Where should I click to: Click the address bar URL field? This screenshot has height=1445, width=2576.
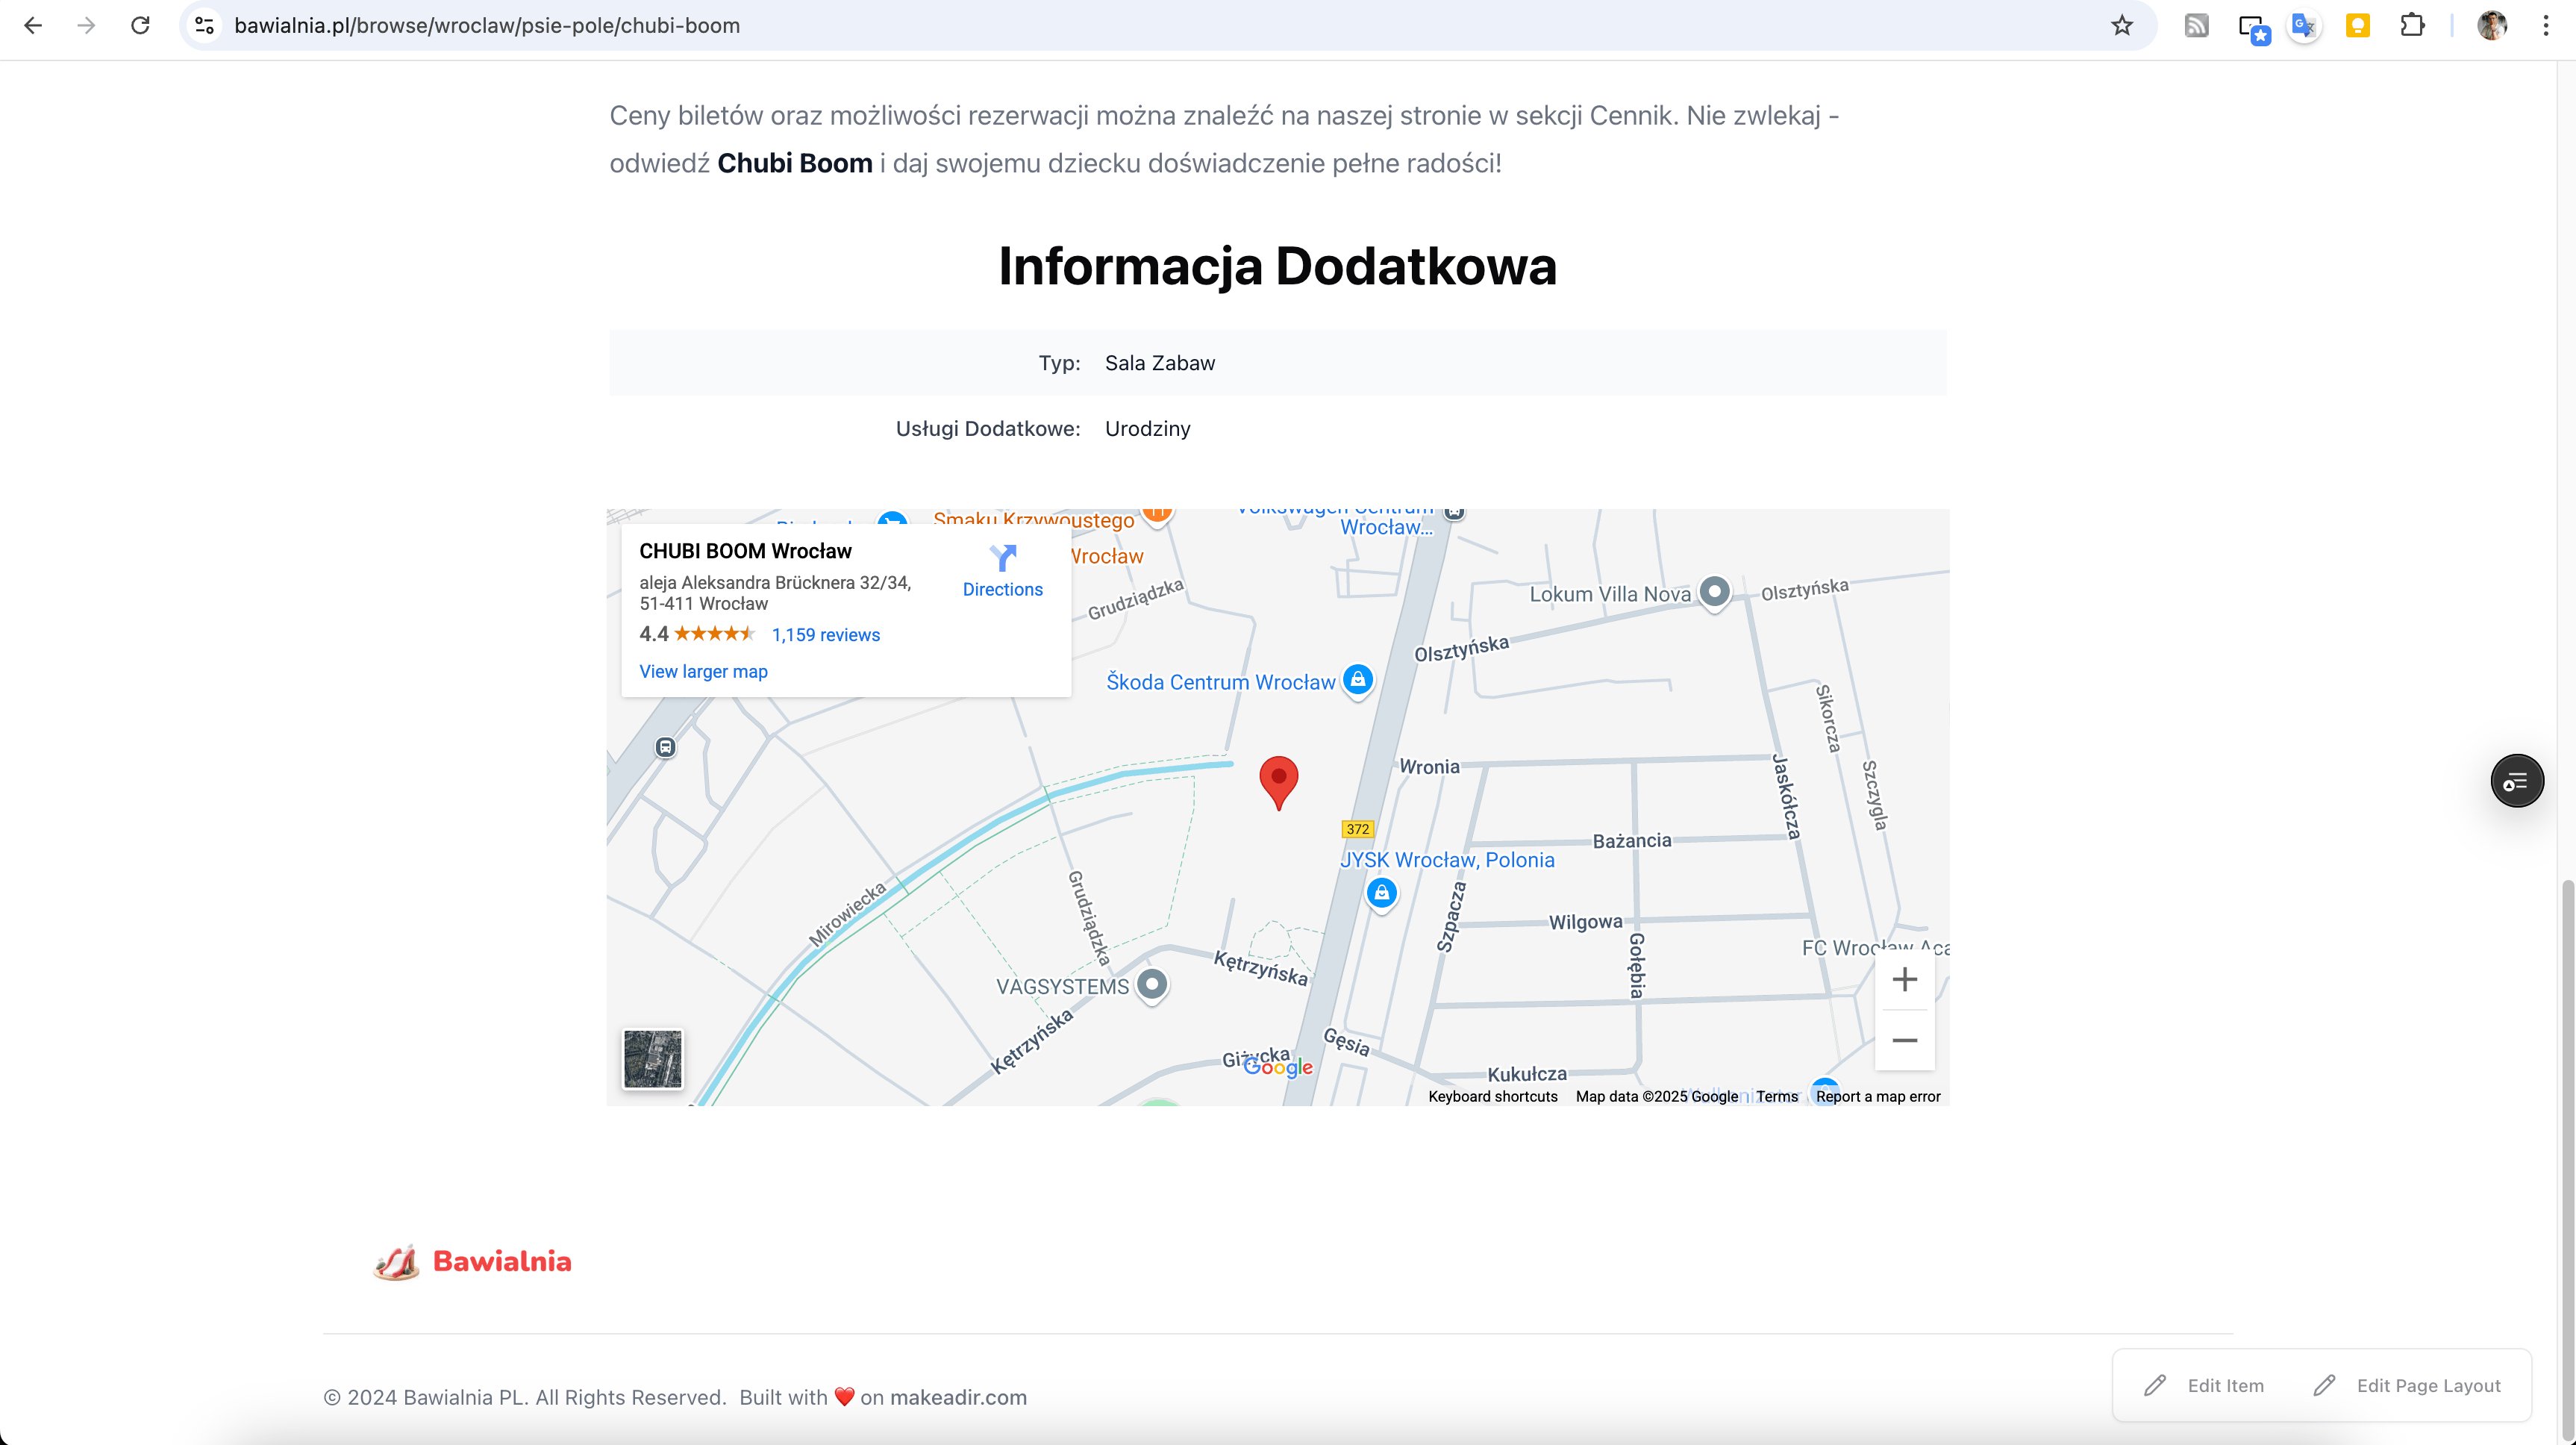(x=1100, y=26)
